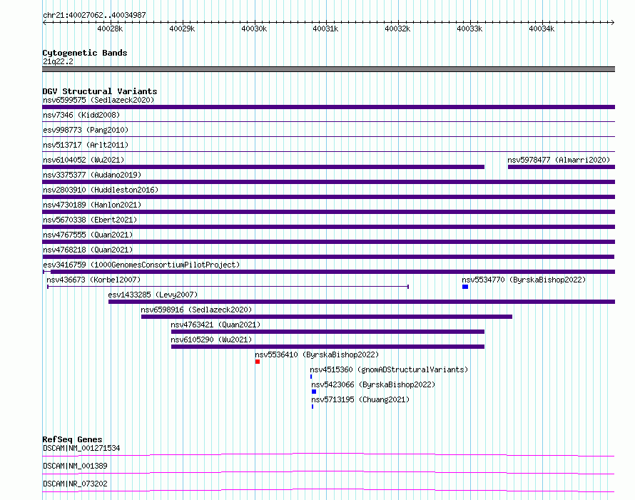The height and width of the screenshot is (500, 635).
Task: Select the 21q22.2 band label
Action: [x=58, y=61]
